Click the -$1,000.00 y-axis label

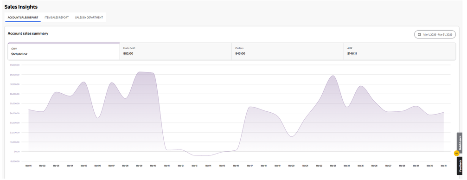point(14,161)
